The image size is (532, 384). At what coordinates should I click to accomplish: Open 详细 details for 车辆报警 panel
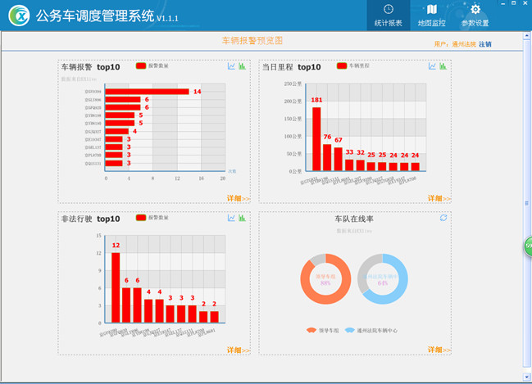tap(239, 198)
